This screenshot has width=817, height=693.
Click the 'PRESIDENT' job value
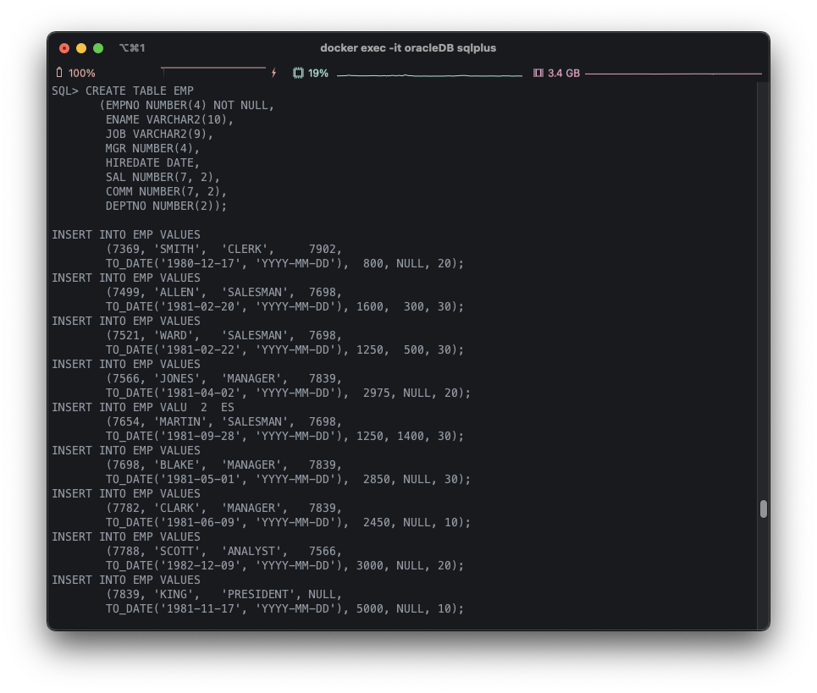261,595
